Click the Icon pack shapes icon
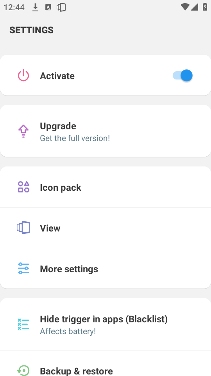 [x=23, y=187]
